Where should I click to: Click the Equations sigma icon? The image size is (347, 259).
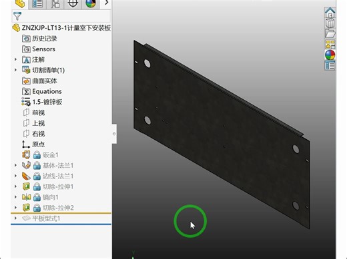(x=26, y=91)
